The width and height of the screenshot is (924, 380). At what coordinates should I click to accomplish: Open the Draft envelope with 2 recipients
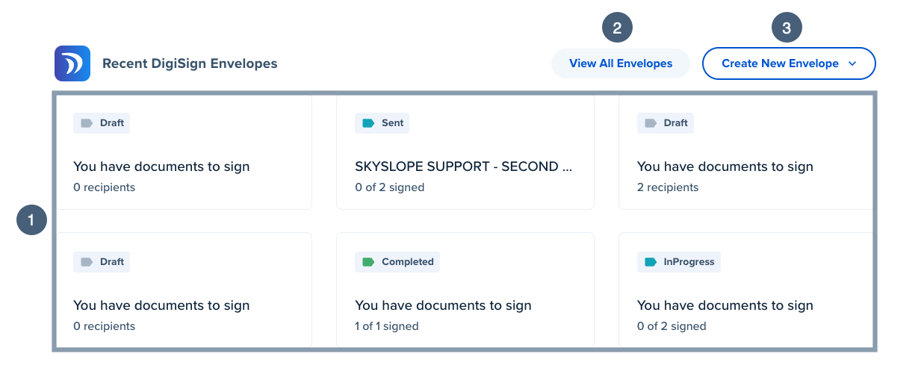745,153
